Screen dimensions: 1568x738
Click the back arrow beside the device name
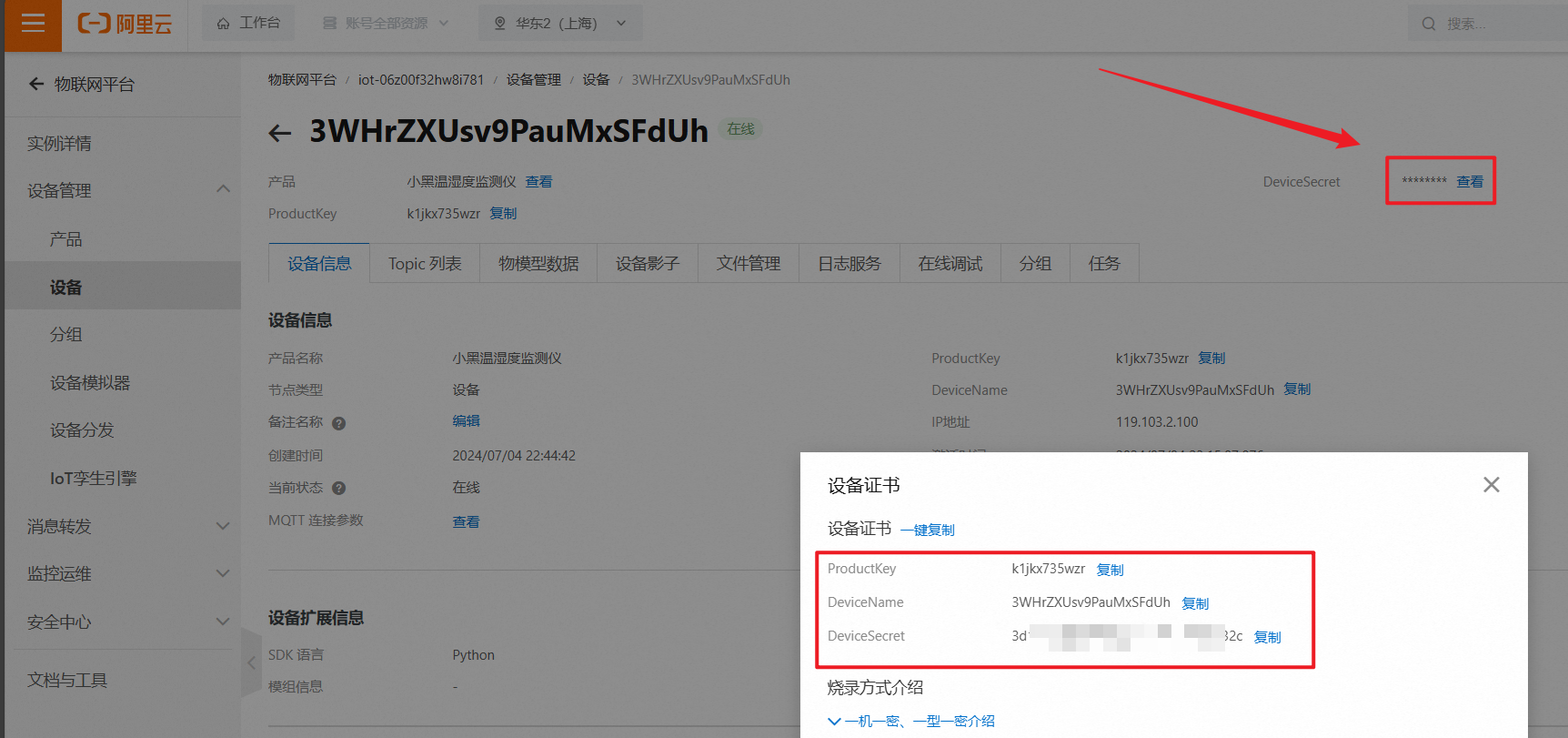point(280,133)
